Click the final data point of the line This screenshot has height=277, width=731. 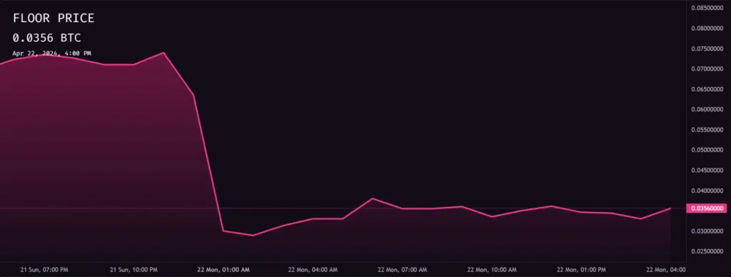coord(670,208)
